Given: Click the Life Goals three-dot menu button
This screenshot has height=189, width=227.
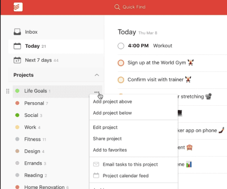Looking at the screenshot, I should click(97, 92).
